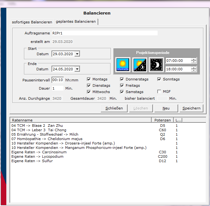Click the Anz. Durchgänge value 3420
The width and height of the screenshot is (210, 206).
57,98
